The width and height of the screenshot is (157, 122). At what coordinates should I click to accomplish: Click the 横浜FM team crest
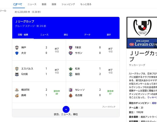pyautogui.click(x=17, y=90)
